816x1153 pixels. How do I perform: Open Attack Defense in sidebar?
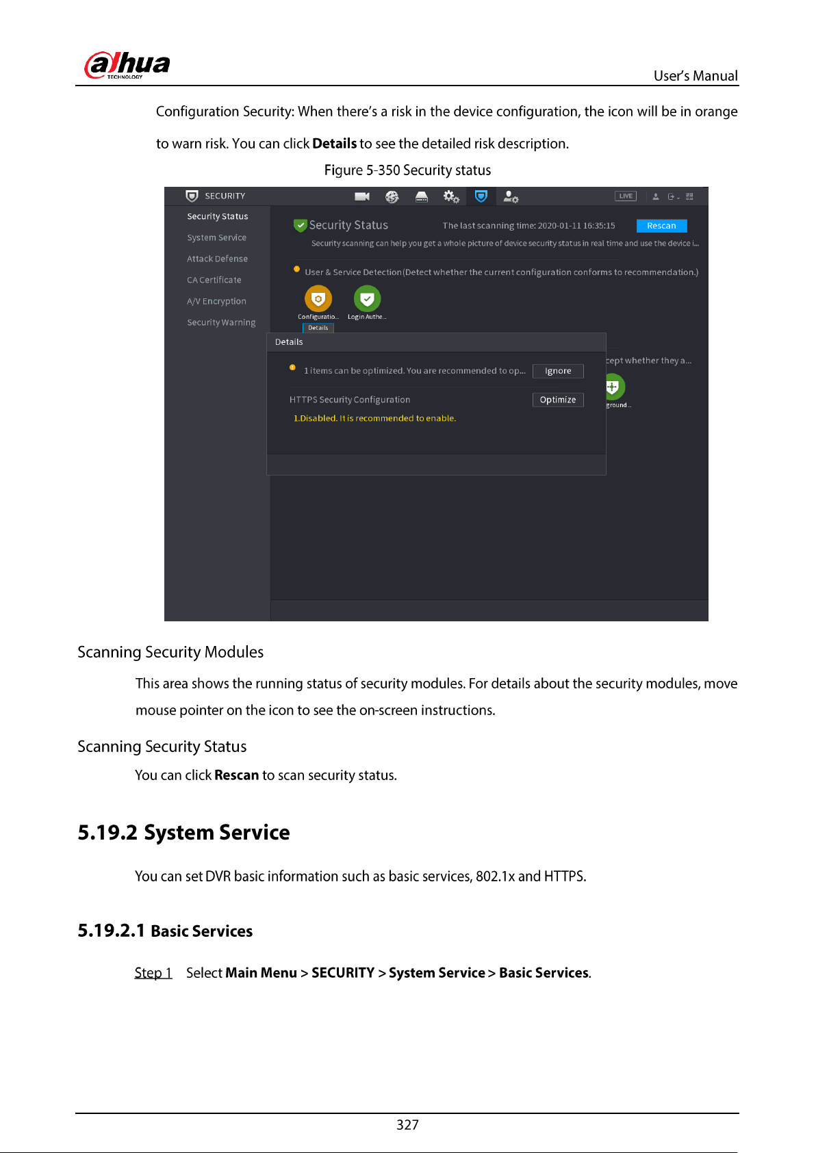(x=218, y=259)
